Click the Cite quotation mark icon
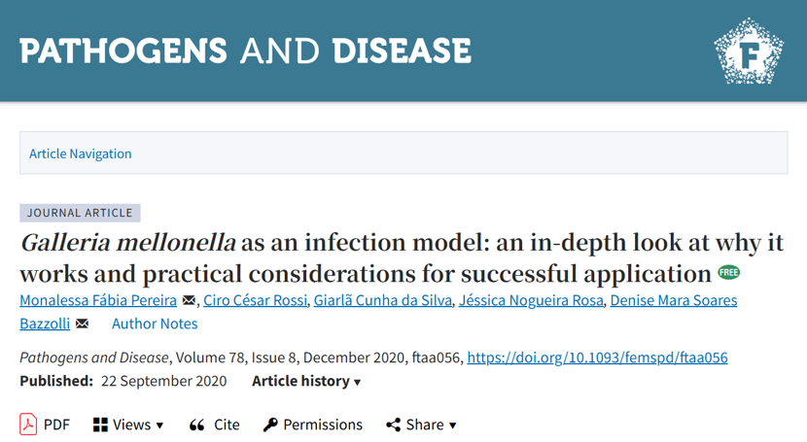 [x=197, y=425]
